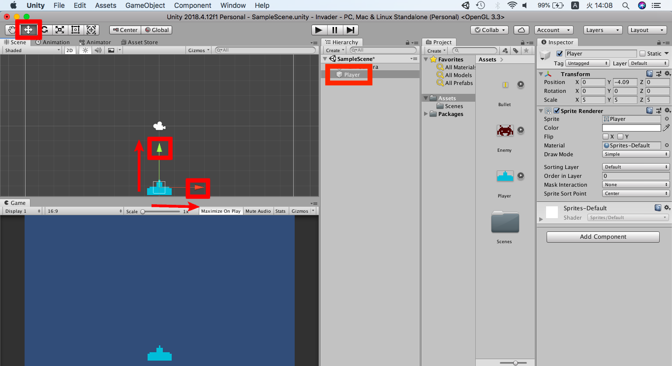Open the Transform gear settings menu
Image resolution: width=672 pixels, height=366 pixels.
tap(667, 74)
